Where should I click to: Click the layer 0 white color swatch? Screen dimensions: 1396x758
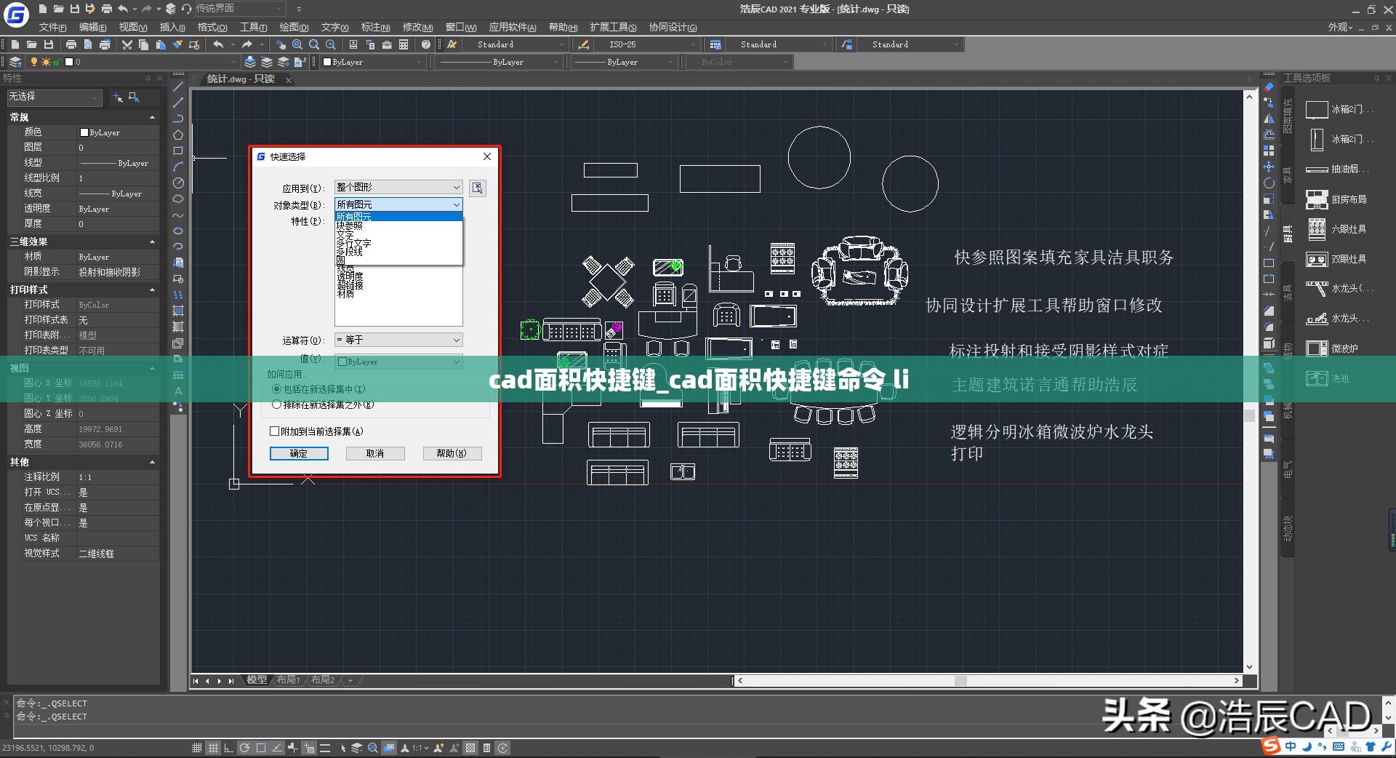69,62
